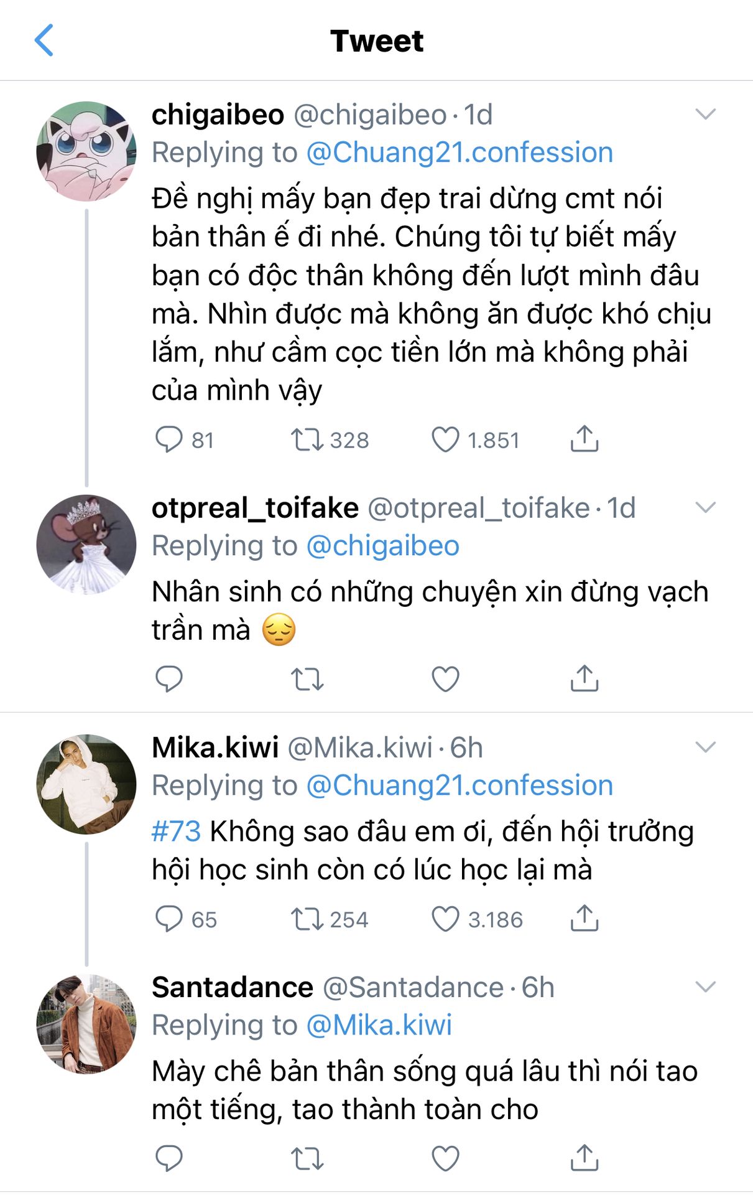The height and width of the screenshot is (1195, 753).
Task: Open Mika.kiwi tweet's dropdown chevron
Action: pos(705,747)
